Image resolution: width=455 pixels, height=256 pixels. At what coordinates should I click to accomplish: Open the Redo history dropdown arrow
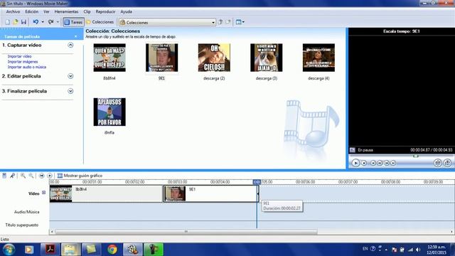58,22
